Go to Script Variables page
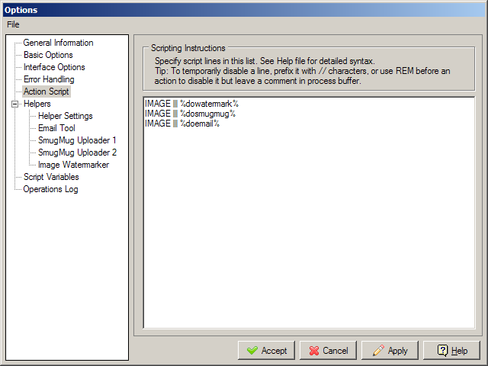Viewport: 488px width, 366px height. click(51, 177)
